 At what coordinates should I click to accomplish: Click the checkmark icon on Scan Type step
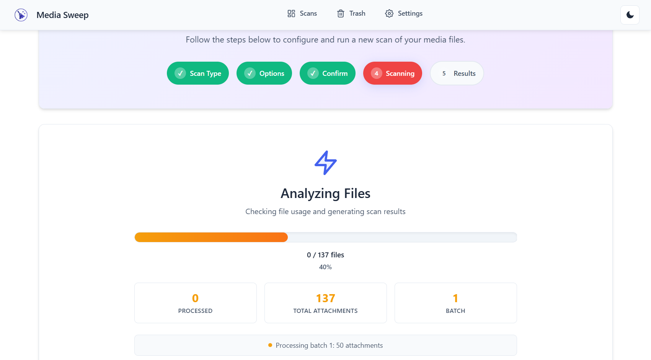180,73
